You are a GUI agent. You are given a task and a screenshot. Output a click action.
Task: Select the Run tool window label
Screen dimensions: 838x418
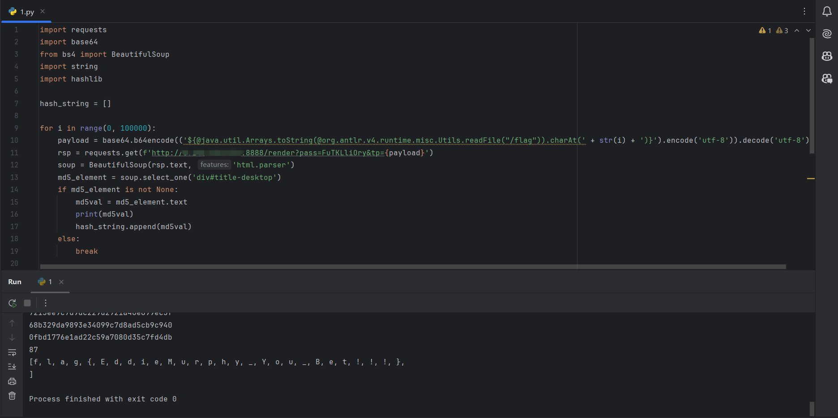pyautogui.click(x=15, y=282)
